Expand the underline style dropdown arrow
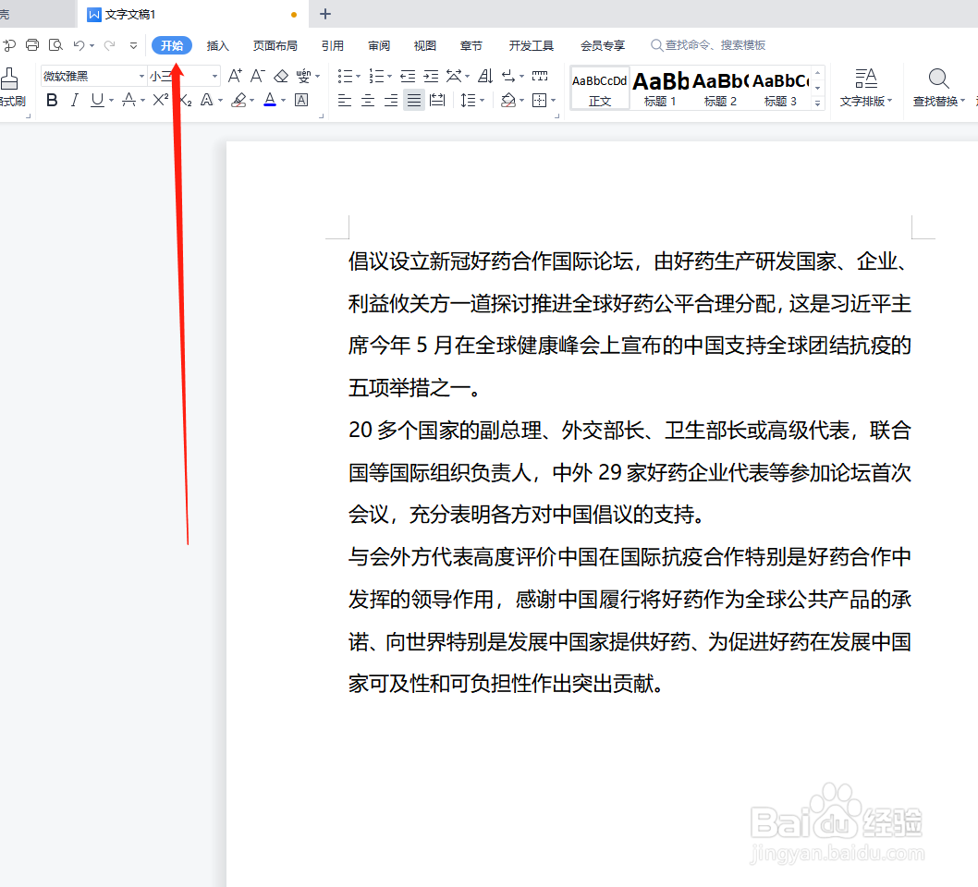This screenshot has width=978, height=887. pyautogui.click(x=111, y=100)
